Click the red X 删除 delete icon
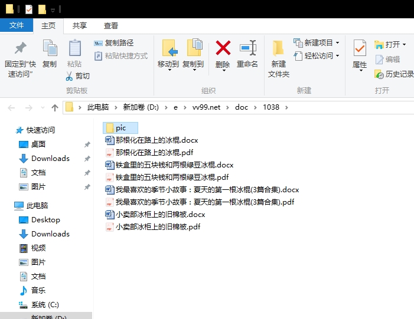The image size is (414, 319). [x=223, y=48]
